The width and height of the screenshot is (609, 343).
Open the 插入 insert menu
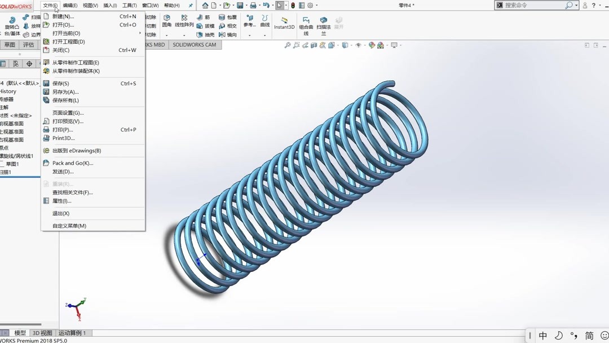coord(108,5)
